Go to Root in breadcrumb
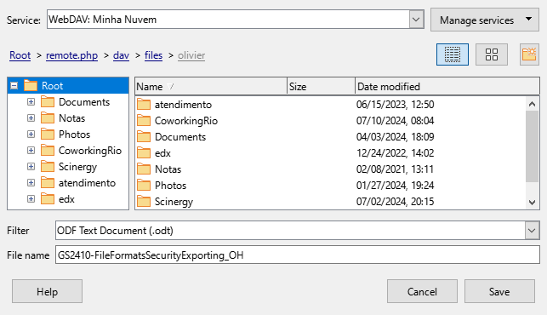This screenshot has height=315, width=547. click(20, 55)
